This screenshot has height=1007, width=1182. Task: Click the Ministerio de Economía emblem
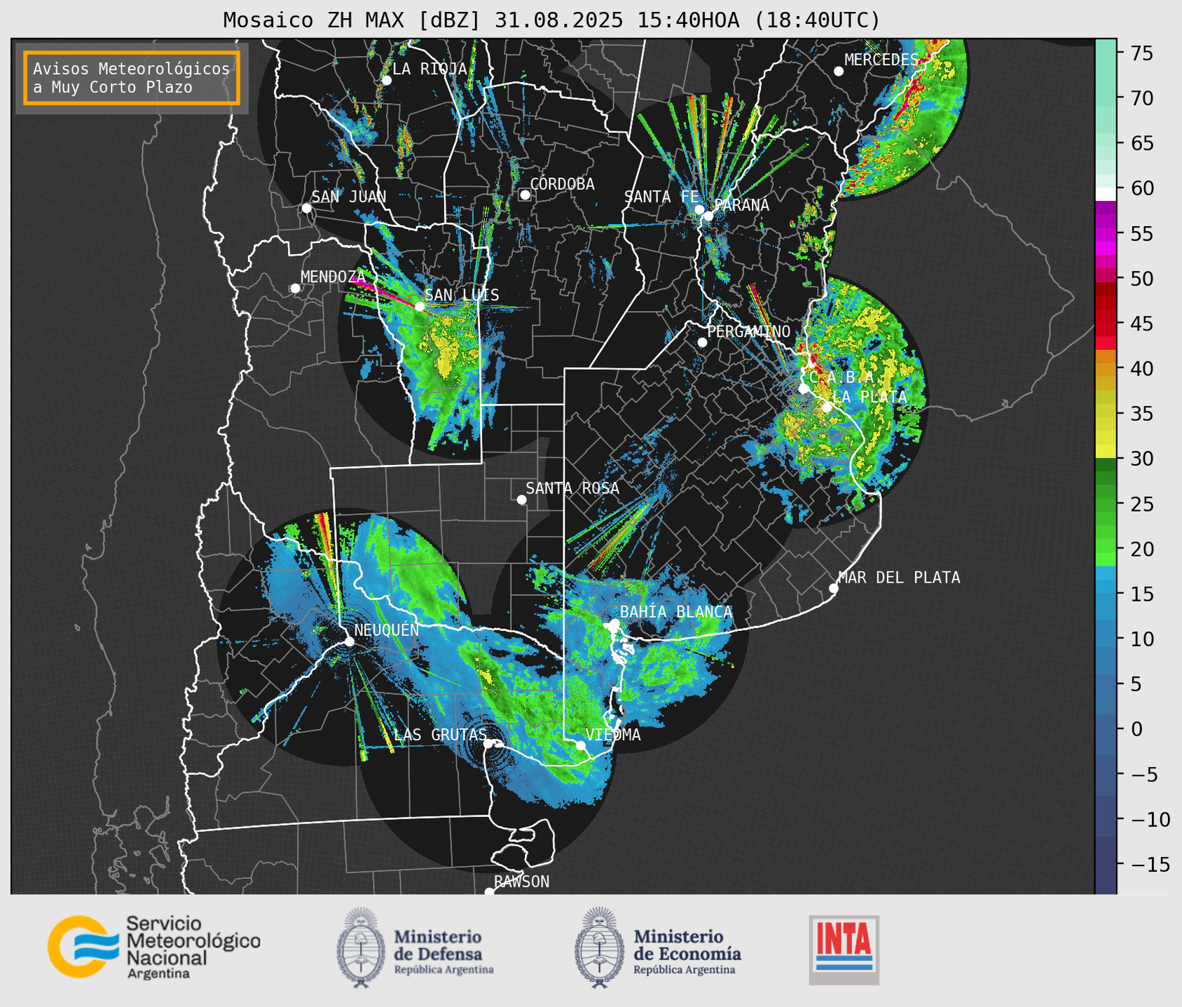coord(599,947)
